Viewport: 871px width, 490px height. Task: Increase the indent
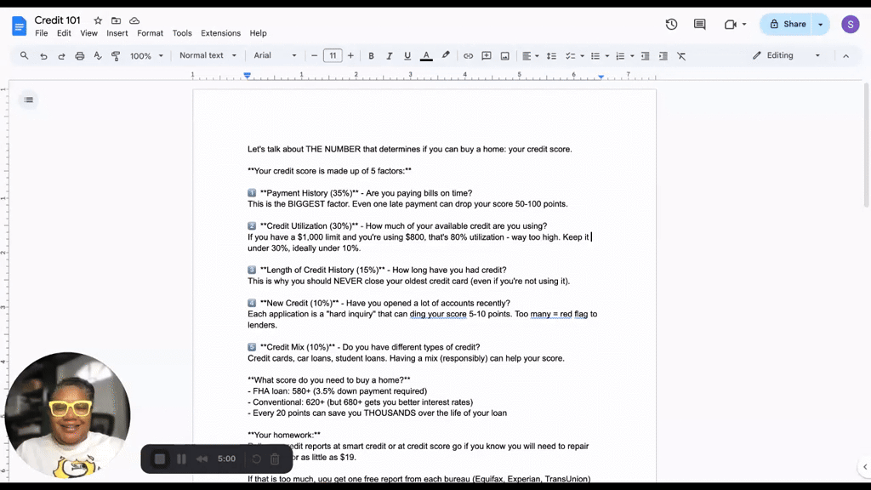coord(663,56)
